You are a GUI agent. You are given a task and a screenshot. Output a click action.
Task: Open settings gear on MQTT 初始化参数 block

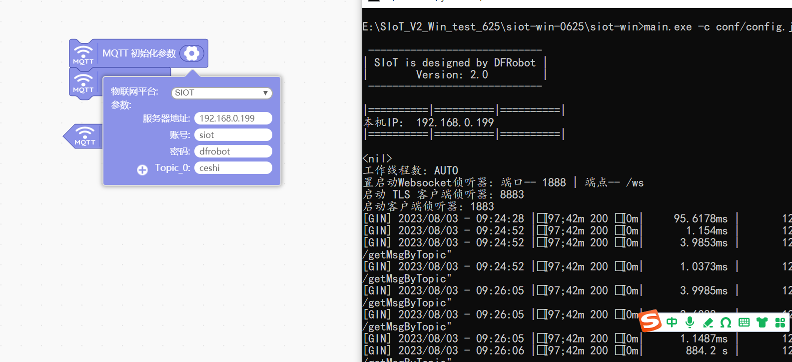[192, 53]
